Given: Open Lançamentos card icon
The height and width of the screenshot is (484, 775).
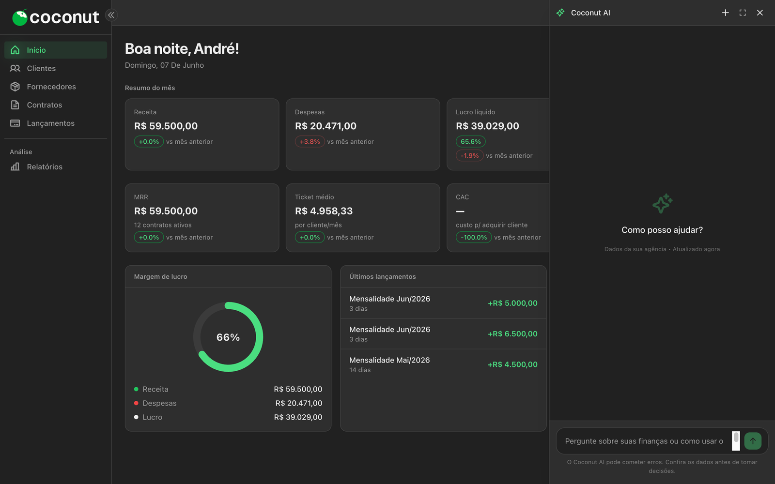Looking at the screenshot, I should pyautogui.click(x=15, y=123).
